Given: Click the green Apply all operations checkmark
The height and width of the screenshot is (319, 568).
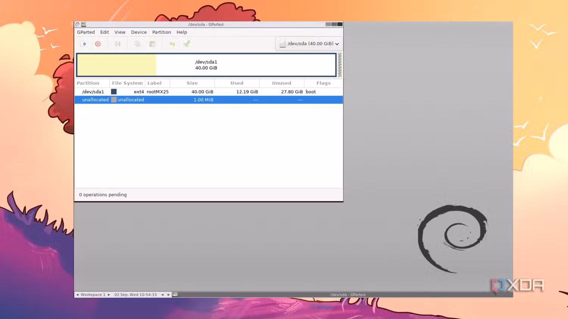Looking at the screenshot, I should click(187, 44).
